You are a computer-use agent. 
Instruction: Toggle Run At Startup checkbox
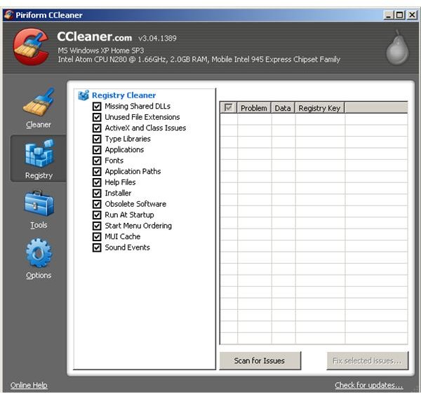tap(97, 215)
